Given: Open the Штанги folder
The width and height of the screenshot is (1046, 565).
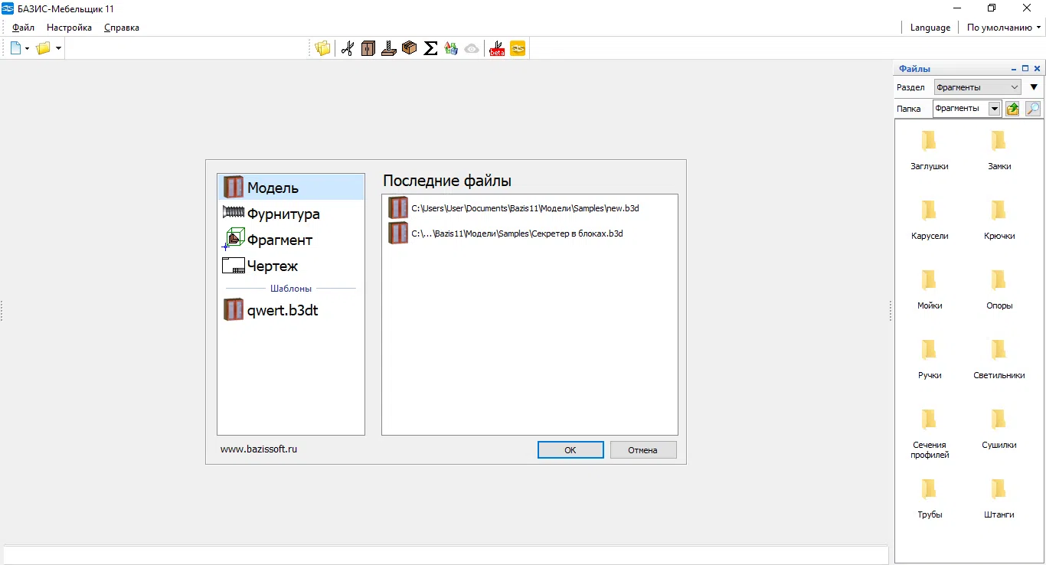Looking at the screenshot, I should [999, 498].
